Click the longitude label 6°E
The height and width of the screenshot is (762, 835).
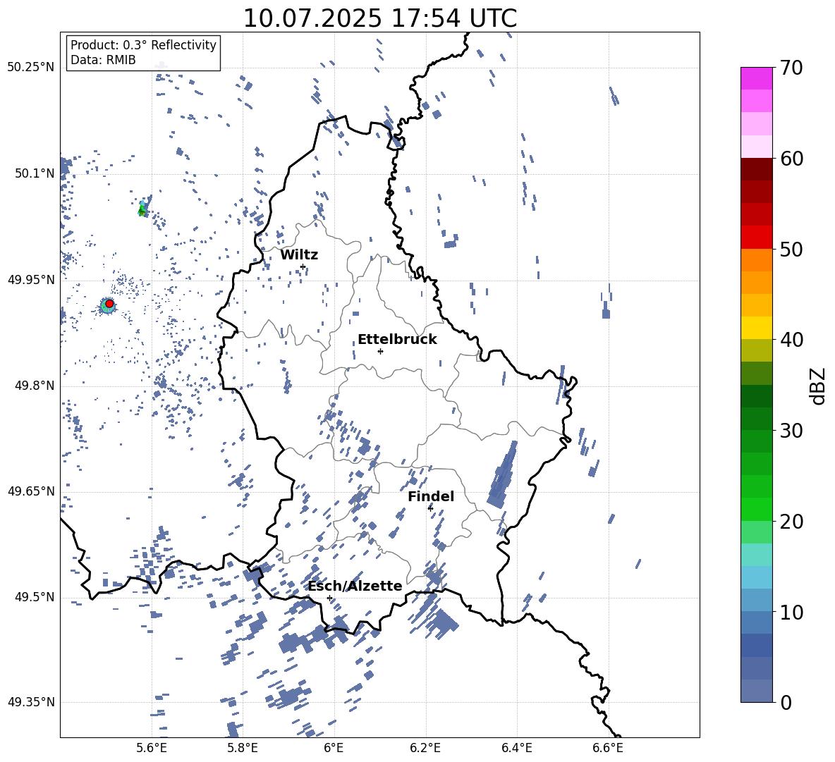(334, 748)
